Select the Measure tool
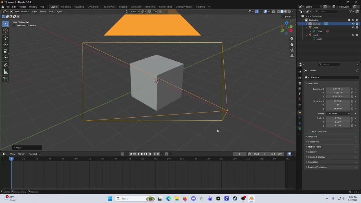 (x=6, y=72)
